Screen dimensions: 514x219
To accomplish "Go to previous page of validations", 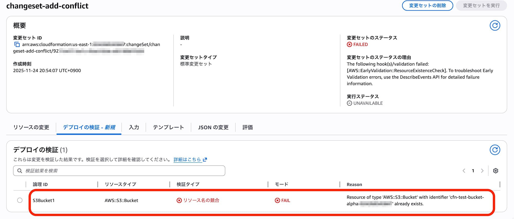I will pyautogui.click(x=464, y=171).
